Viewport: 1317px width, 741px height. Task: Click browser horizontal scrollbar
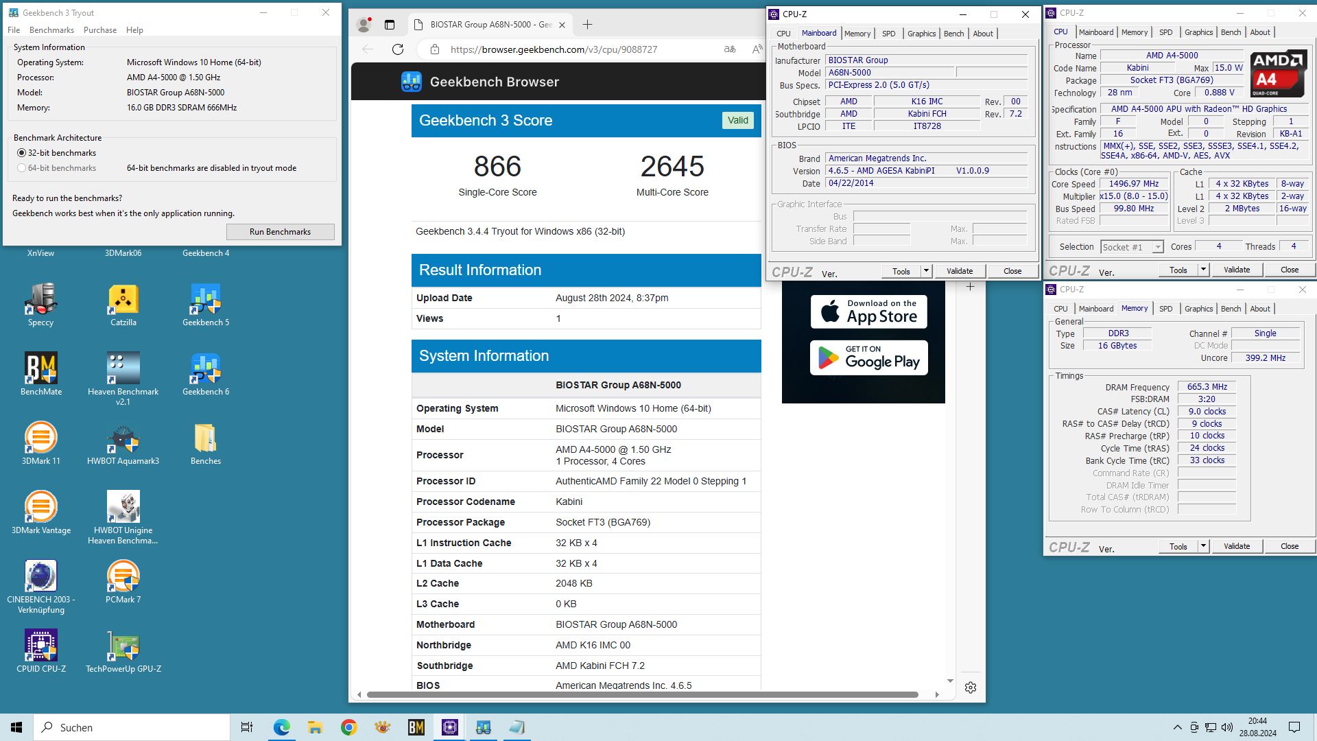[642, 694]
